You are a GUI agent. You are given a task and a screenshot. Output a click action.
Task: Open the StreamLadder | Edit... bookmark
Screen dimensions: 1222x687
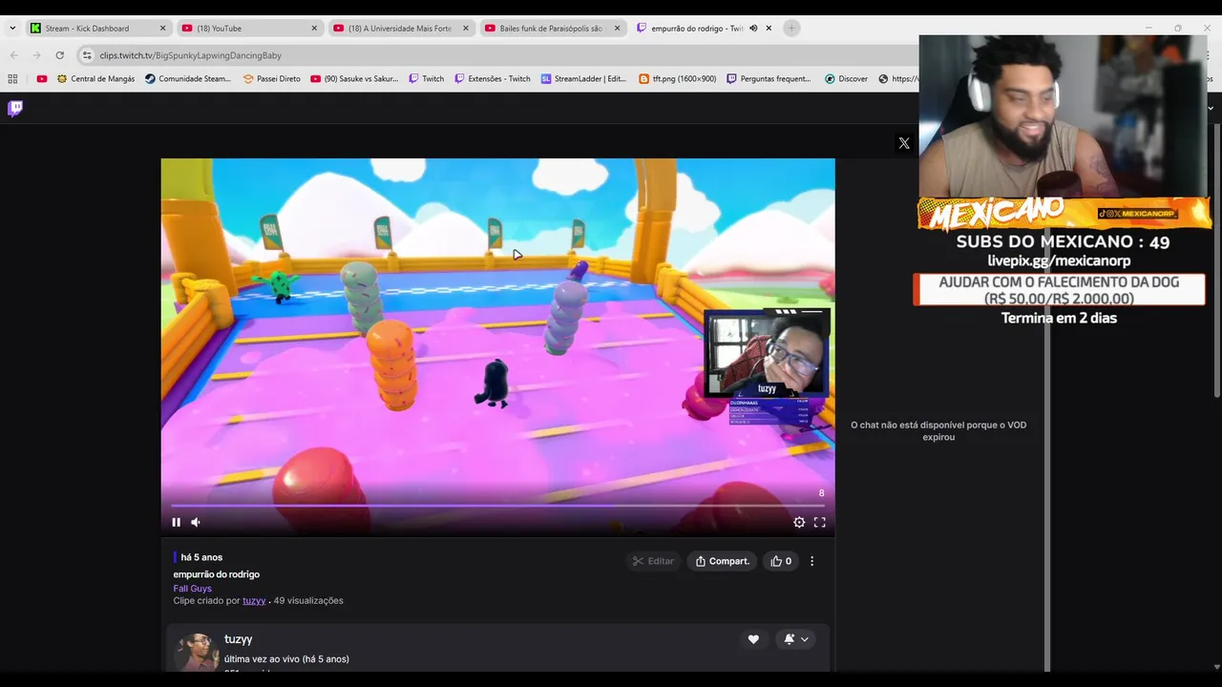(x=583, y=79)
